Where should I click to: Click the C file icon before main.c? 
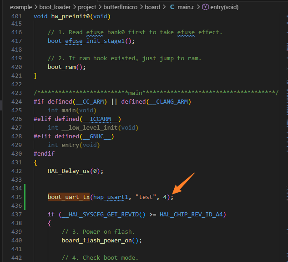172,7
